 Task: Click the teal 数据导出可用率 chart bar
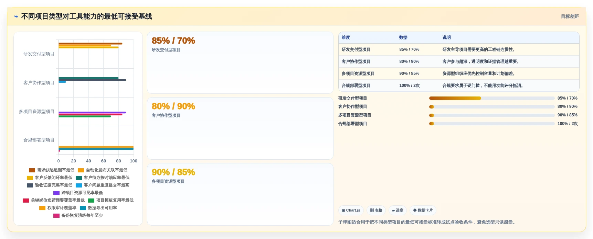point(96,149)
